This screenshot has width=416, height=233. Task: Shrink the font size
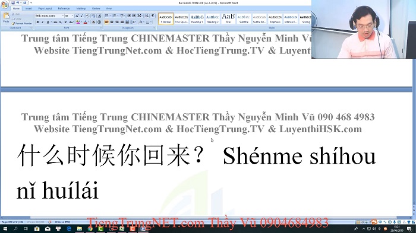click(82, 16)
